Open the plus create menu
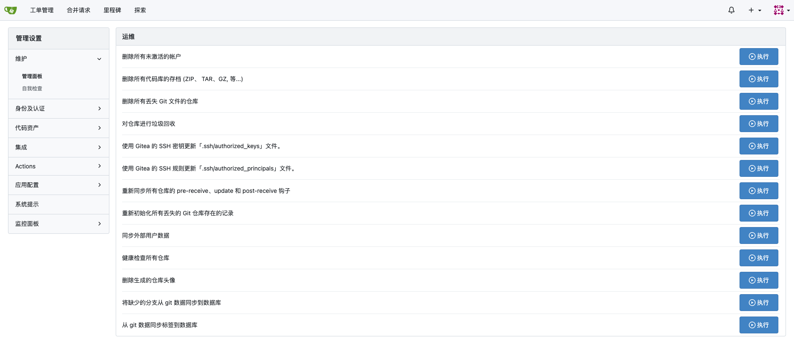Screen dimensions: 794x341 754,10
